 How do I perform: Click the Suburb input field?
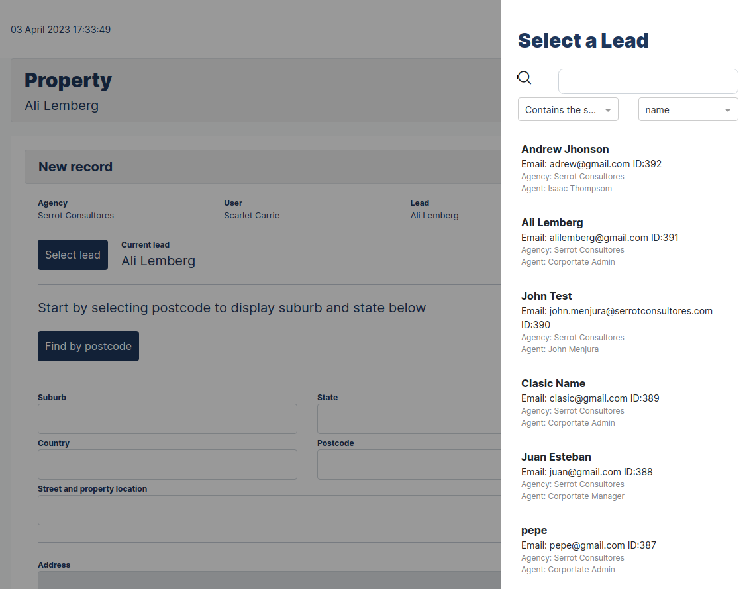(167, 418)
